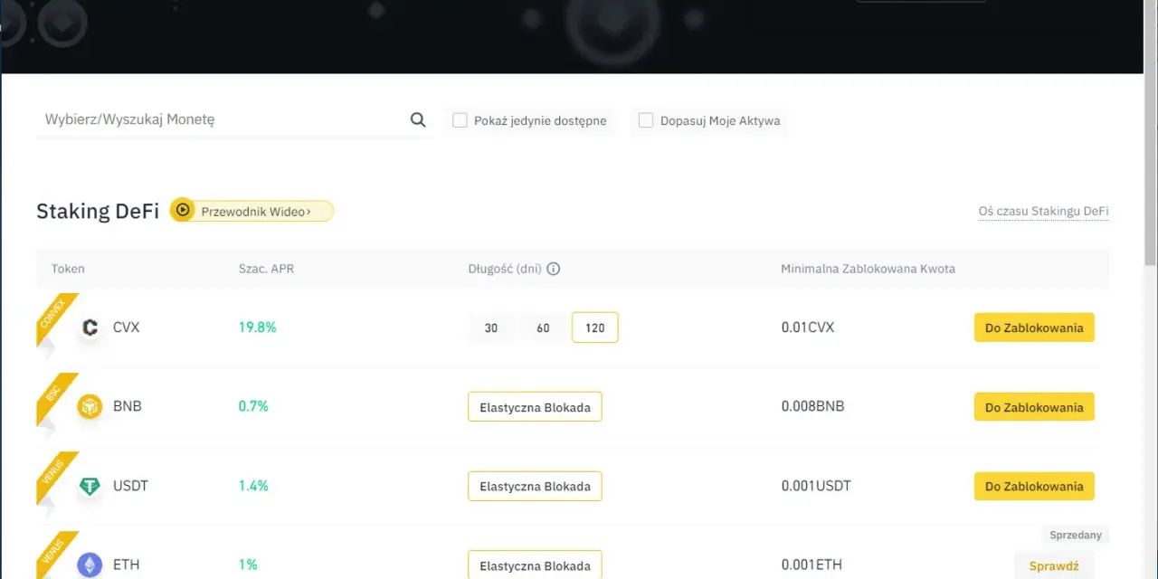Click the Token column header
The width and height of the screenshot is (1158, 579).
coord(68,269)
